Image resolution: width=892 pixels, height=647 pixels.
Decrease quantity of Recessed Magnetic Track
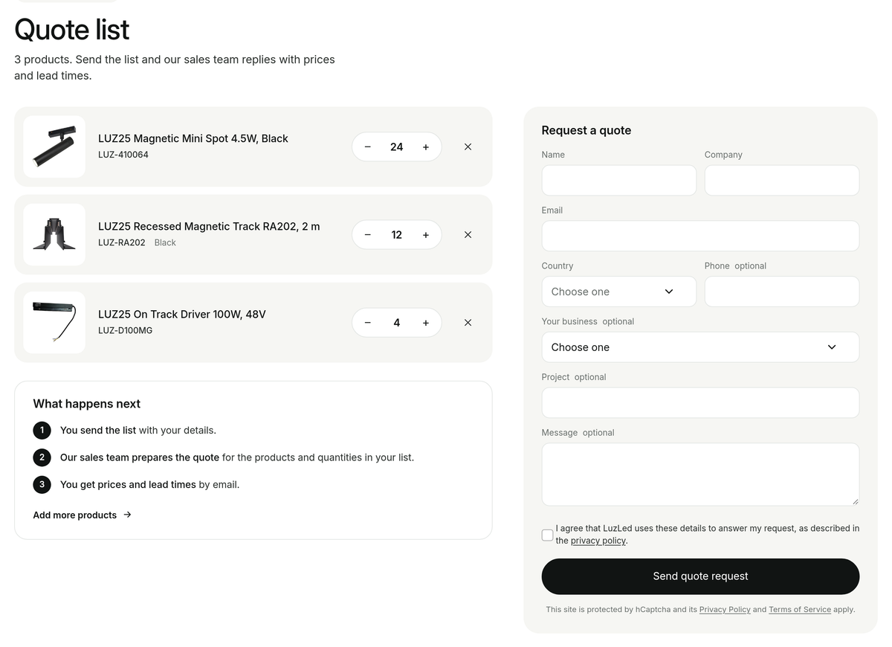pyautogui.click(x=367, y=235)
